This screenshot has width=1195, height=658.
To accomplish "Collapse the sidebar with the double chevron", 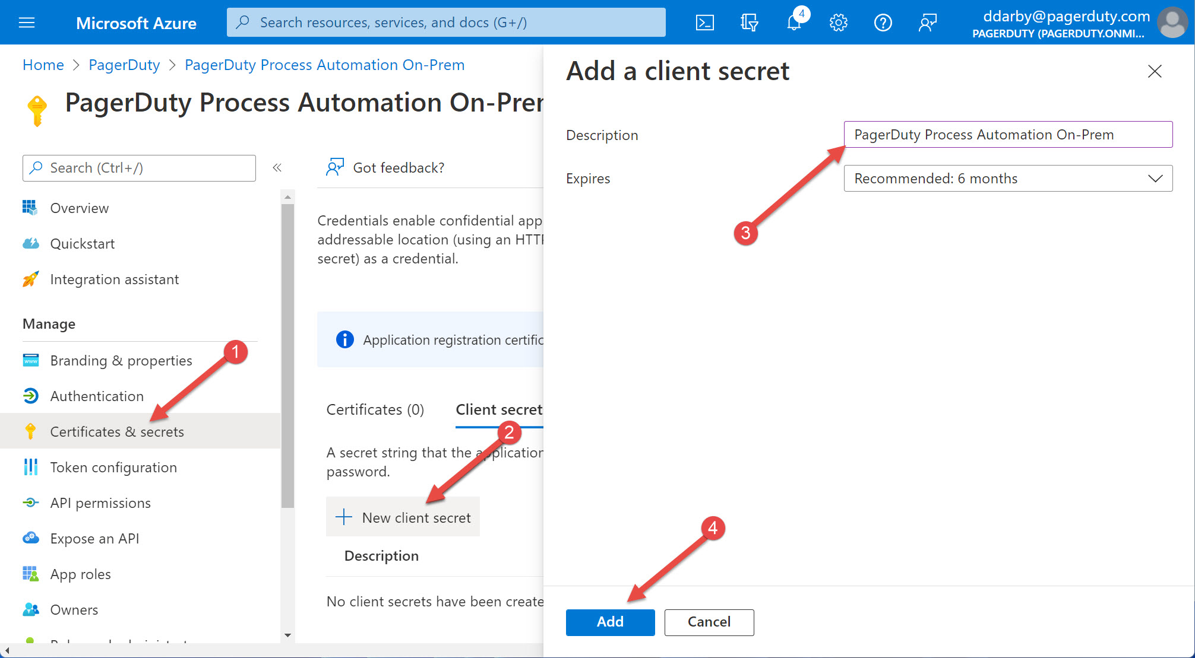I will tap(277, 168).
